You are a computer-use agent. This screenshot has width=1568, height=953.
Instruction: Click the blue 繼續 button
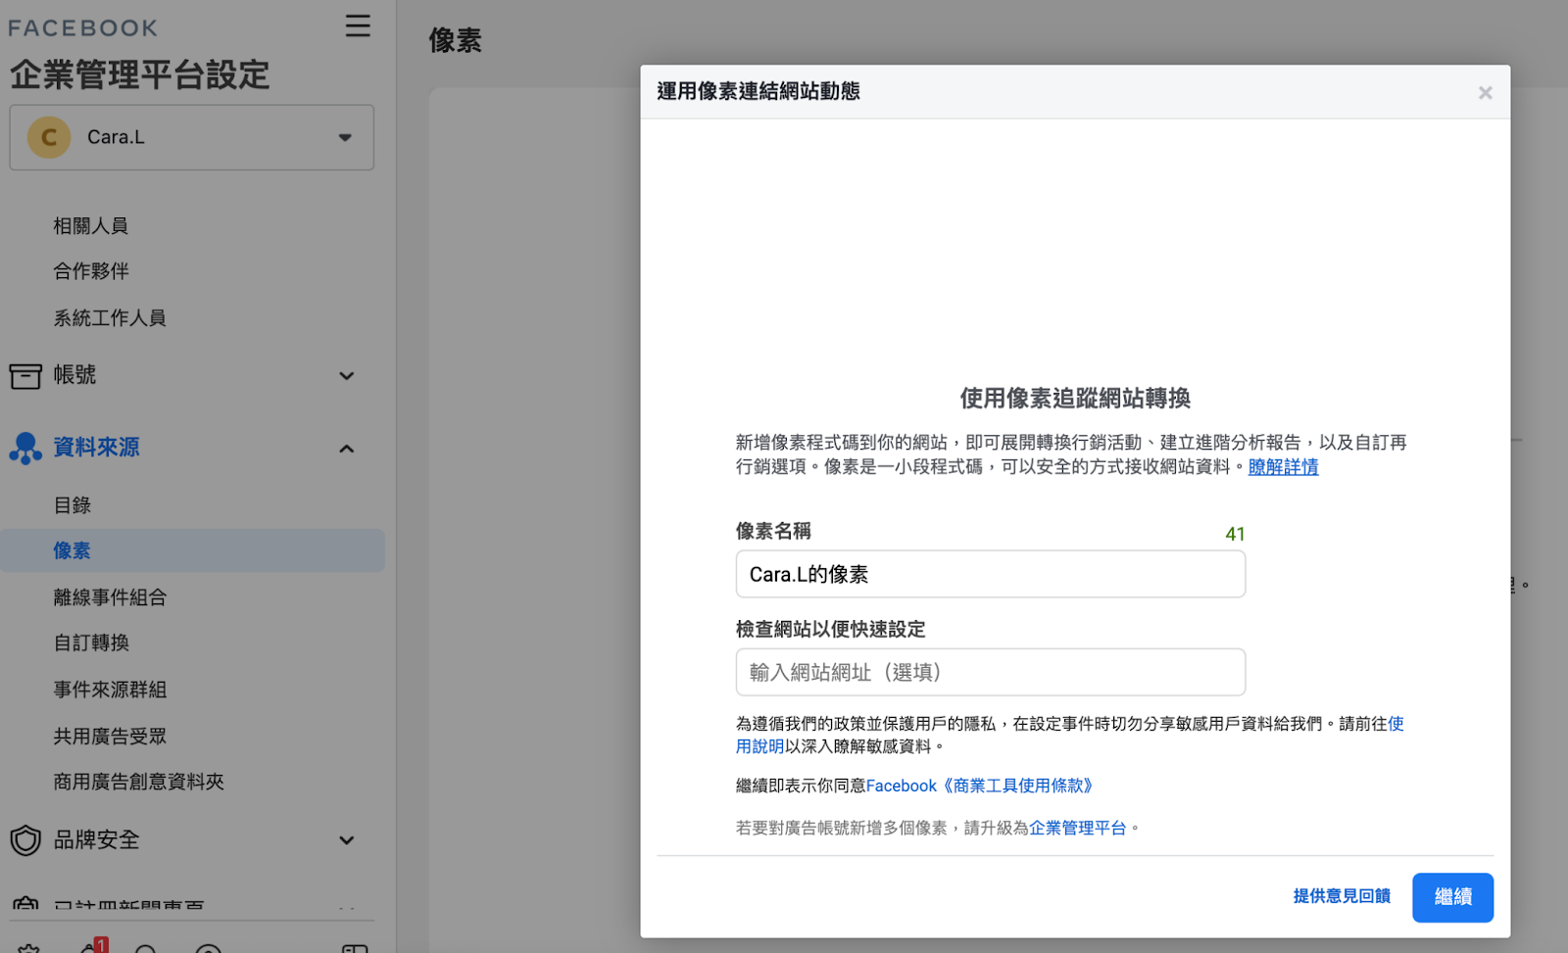pos(1452,897)
